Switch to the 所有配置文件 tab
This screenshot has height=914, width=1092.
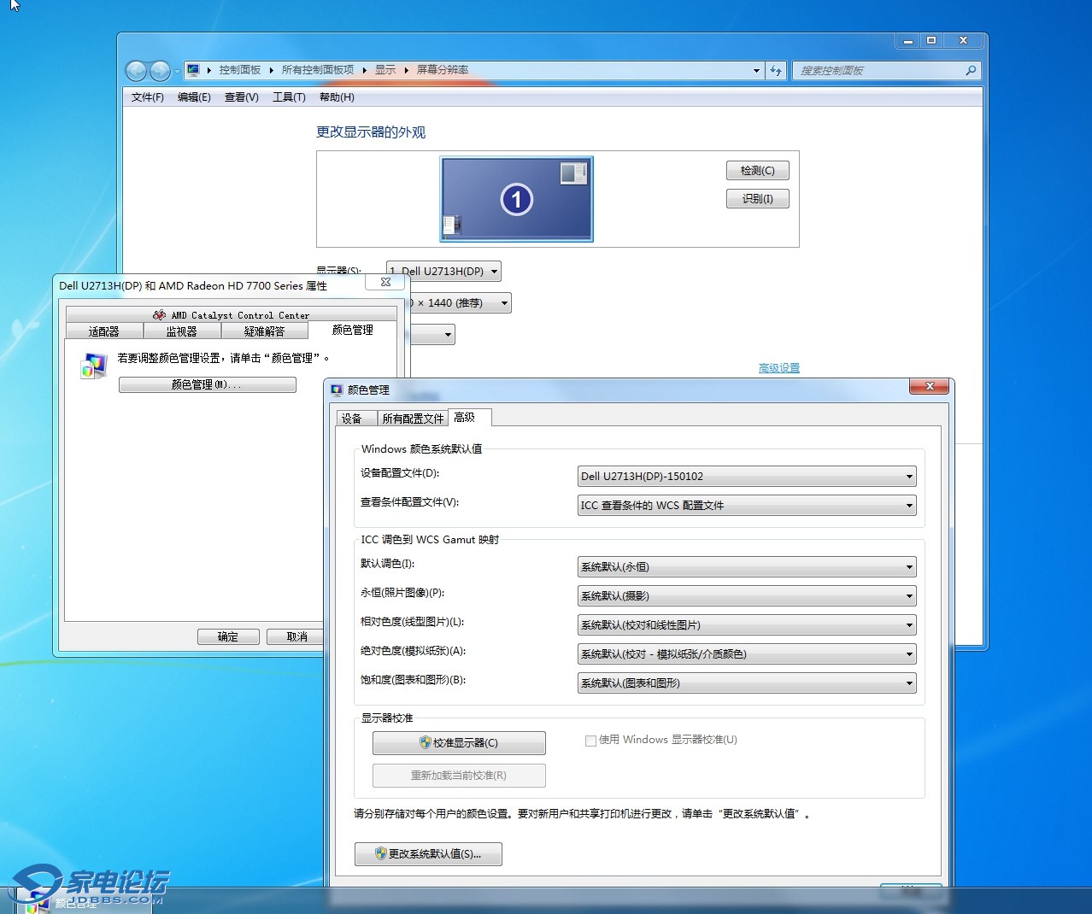point(413,419)
